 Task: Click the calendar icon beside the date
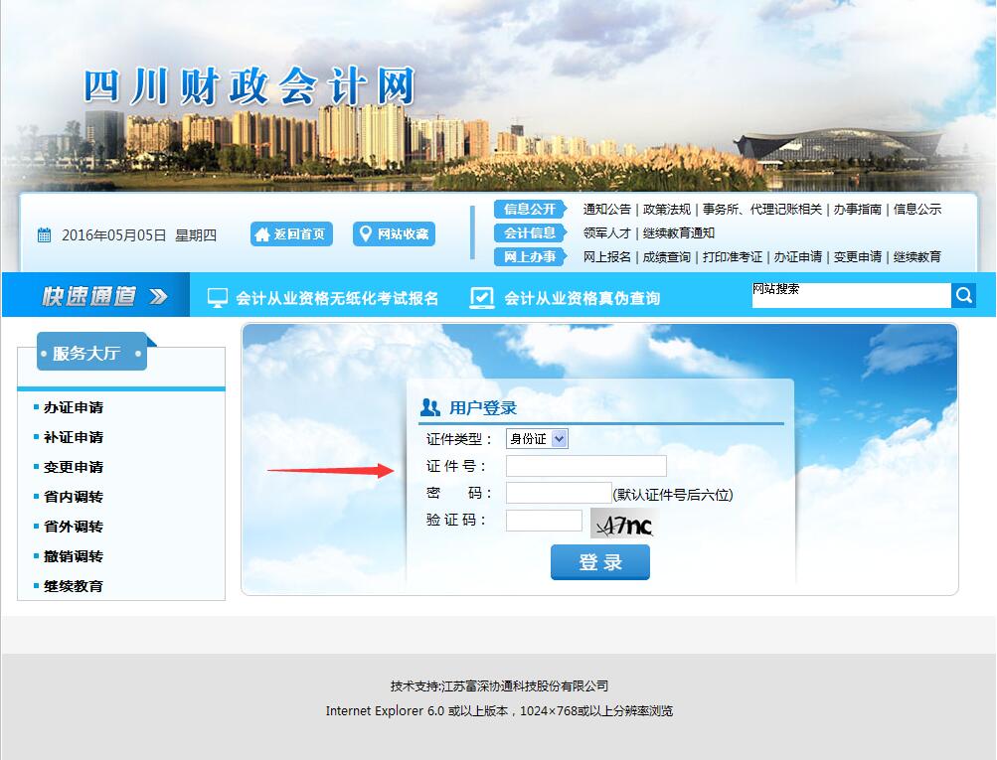(x=44, y=235)
